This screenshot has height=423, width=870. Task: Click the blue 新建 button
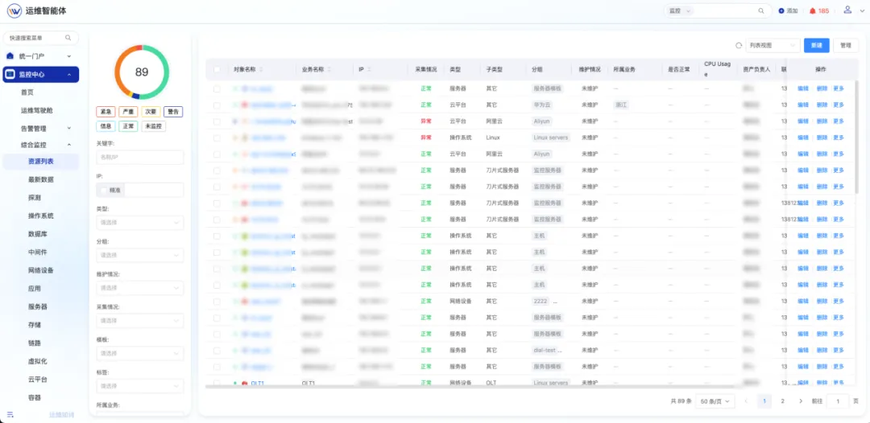pos(816,45)
